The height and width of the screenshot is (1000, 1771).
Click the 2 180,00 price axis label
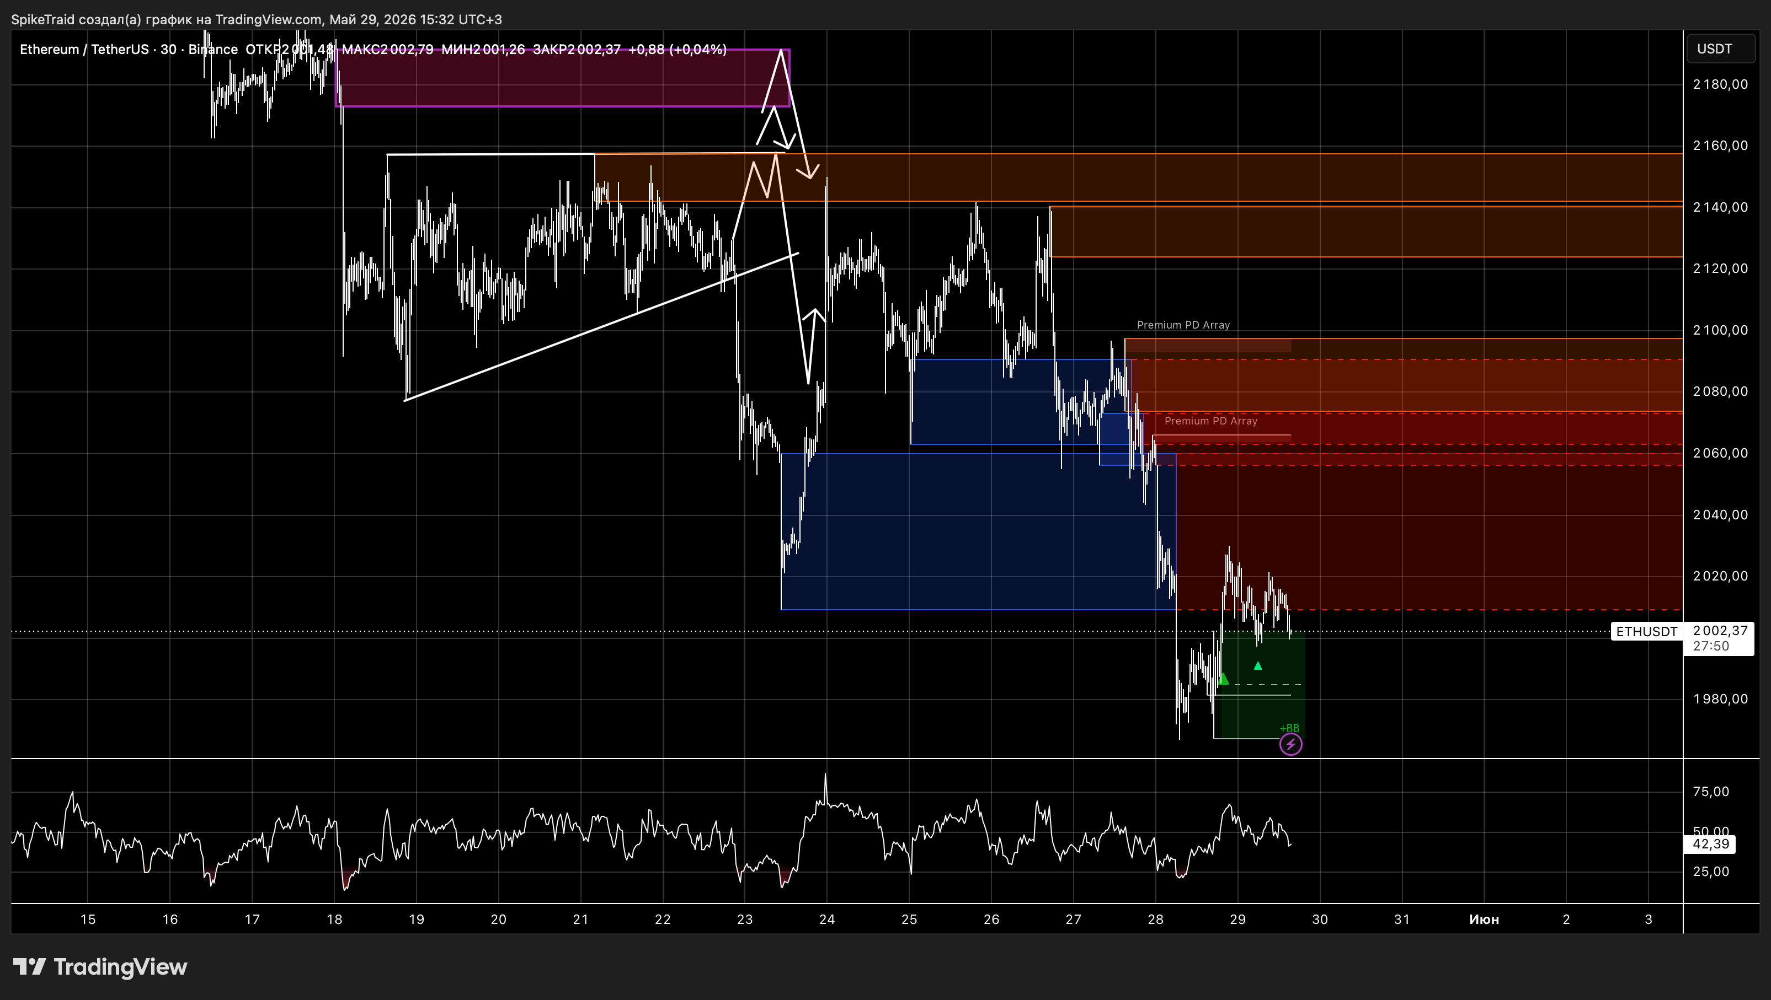coord(1720,84)
